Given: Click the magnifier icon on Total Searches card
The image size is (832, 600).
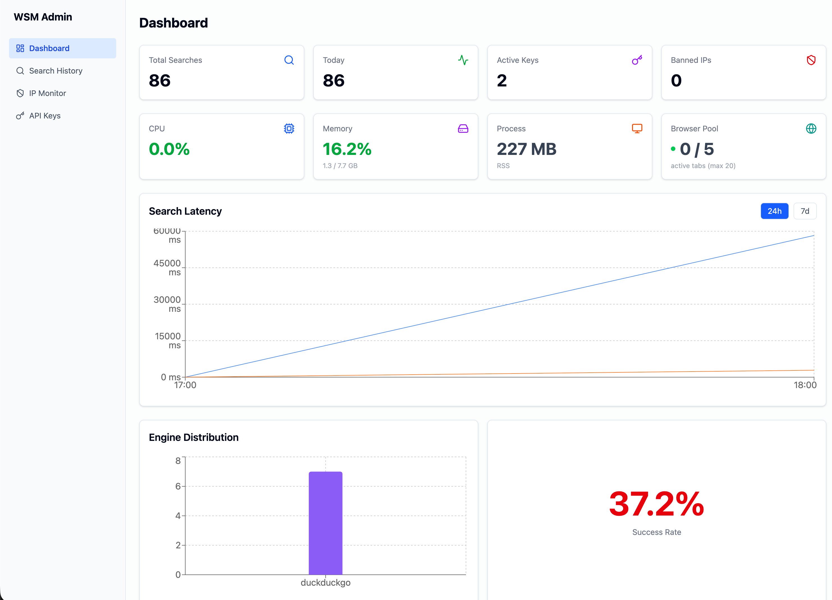Looking at the screenshot, I should 289,60.
